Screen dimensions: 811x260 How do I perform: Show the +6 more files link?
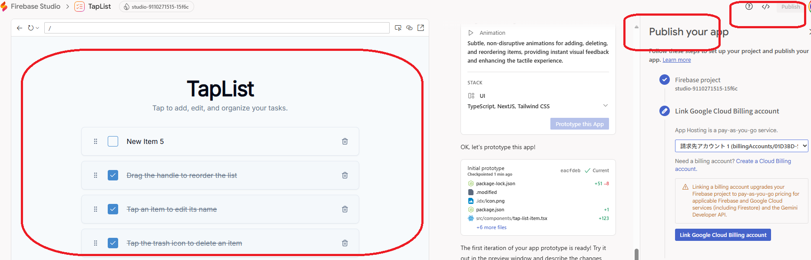pyautogui.click(x=491, y=227)
